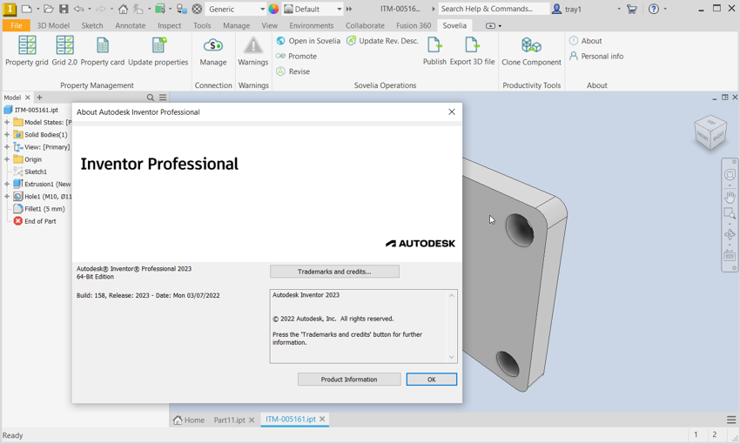Click Product Information button
The width and height of the screenshot is (740, 444).
tap(349, 380)
